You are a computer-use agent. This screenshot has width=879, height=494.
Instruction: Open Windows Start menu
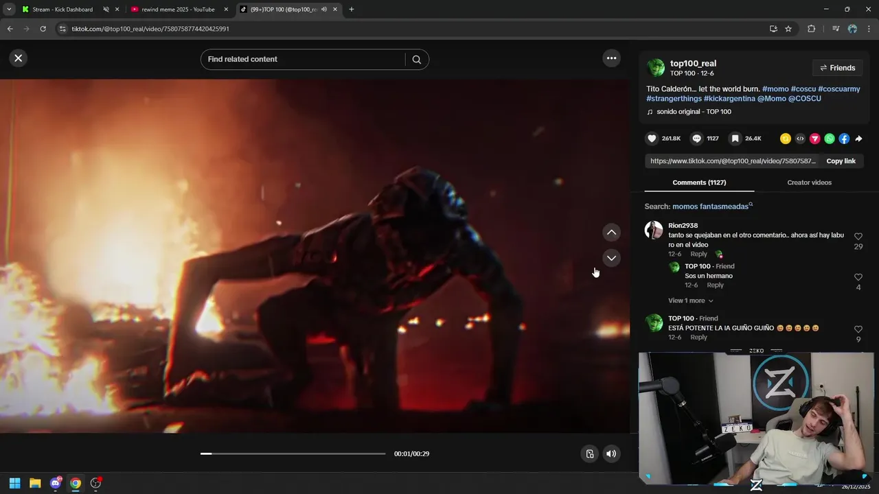tap(14, 483)
